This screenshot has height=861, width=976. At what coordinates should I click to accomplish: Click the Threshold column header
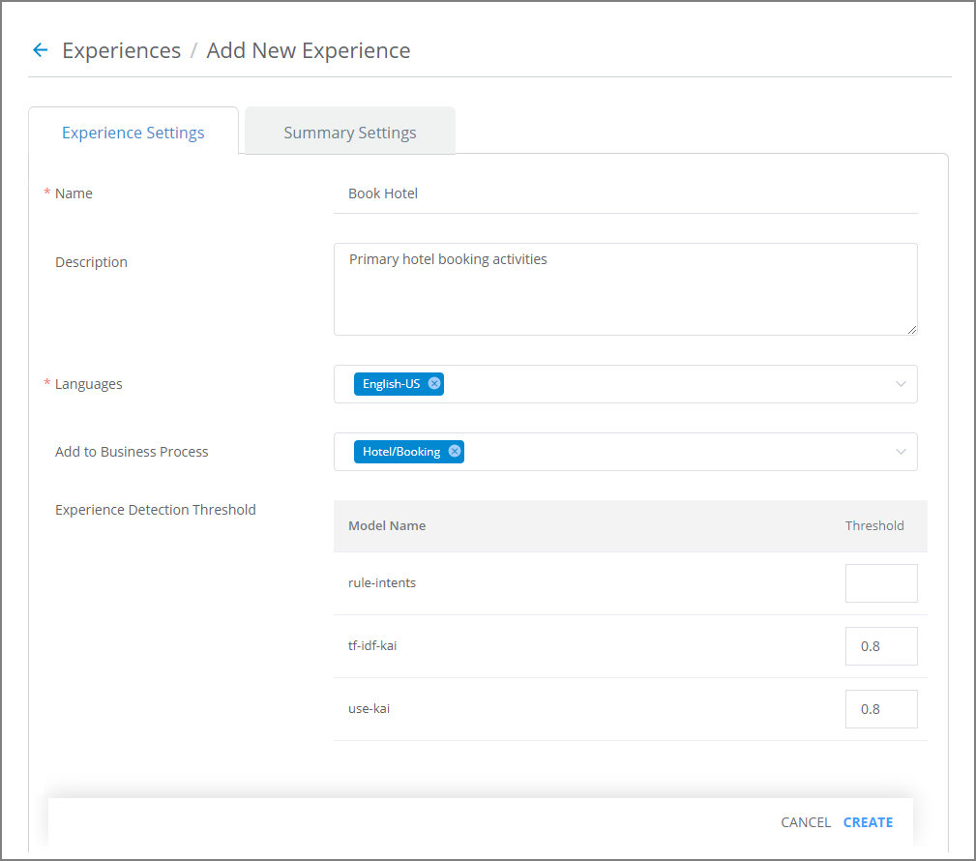(x=873, y=525)
